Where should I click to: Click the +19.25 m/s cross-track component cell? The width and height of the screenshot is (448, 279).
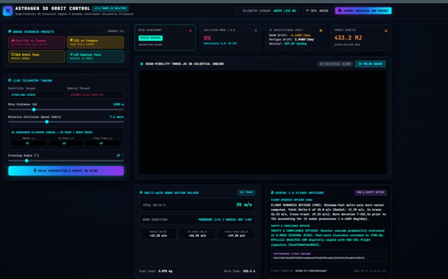click(x=236, y=234)
